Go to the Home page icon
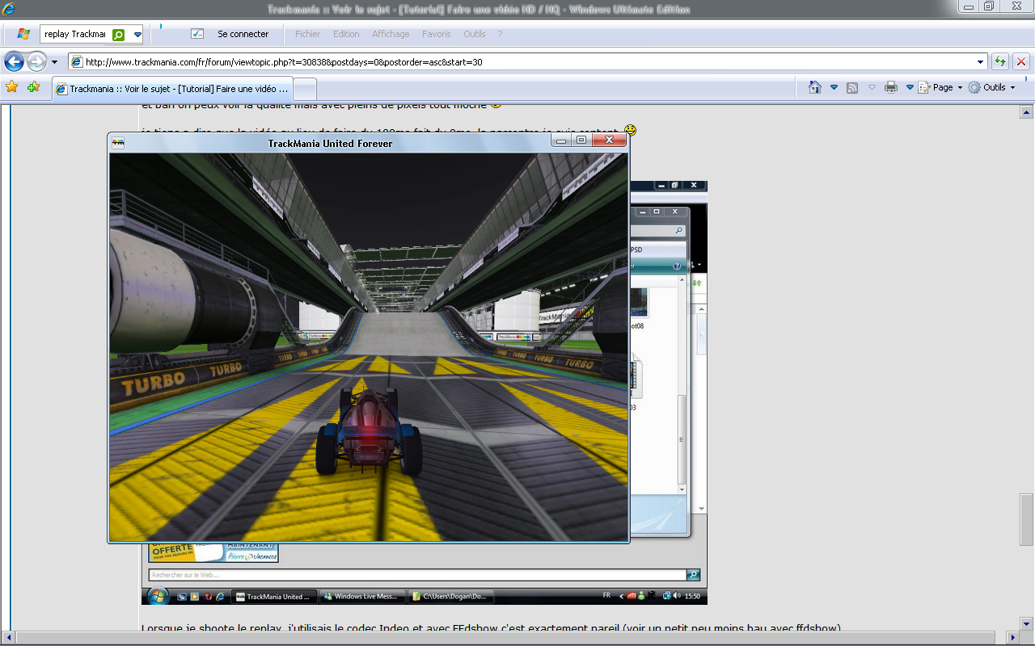1035x646 pixels. coord(815,87)
